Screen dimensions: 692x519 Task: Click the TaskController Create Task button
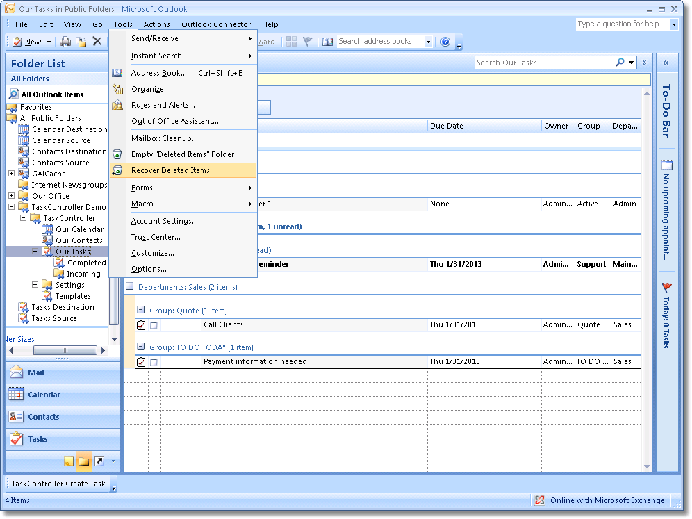pyautogui.click(x=58, y=484)
